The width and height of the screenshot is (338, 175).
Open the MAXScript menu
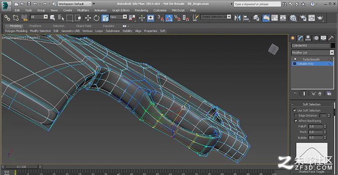[x=178, y=10]
